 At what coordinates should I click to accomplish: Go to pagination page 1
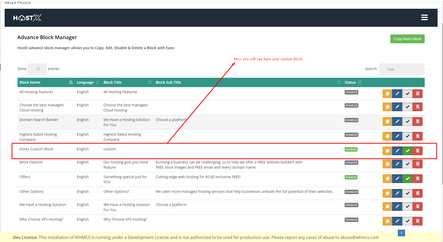click(x=401, y=233)
